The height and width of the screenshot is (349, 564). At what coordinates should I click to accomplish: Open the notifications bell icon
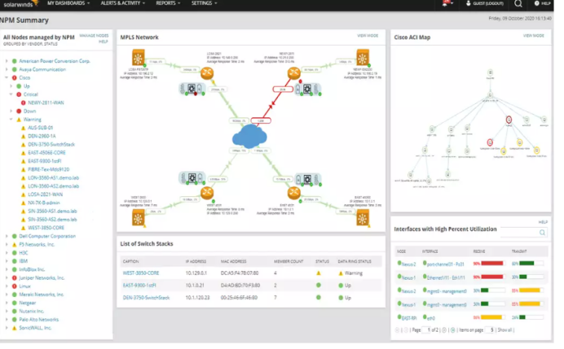coord(447,3)
